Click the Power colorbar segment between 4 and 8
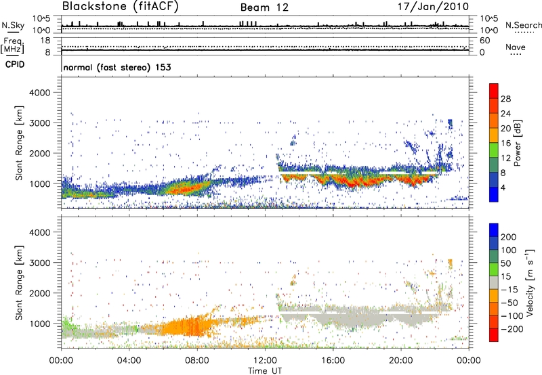The width and height of the screenshot is (542, 375). pos(494,179)
